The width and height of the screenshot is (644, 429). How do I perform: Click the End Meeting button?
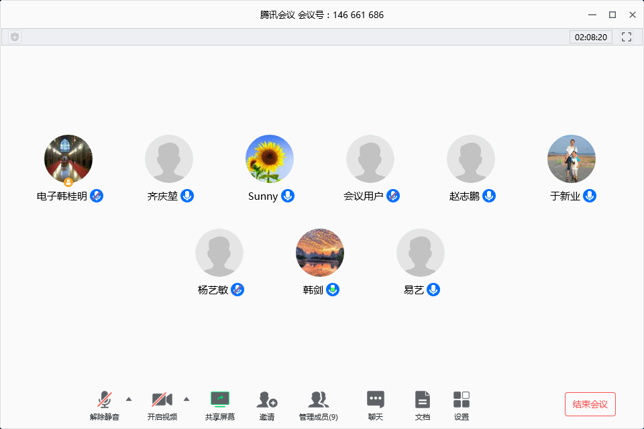click(590, 404)
